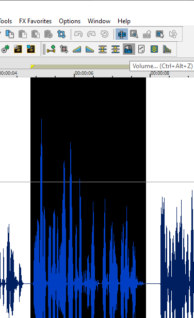Click the Insert Marker green plus icon
Image resolution: width=194 pixels, height=318 pixels.
coord(51,49)
